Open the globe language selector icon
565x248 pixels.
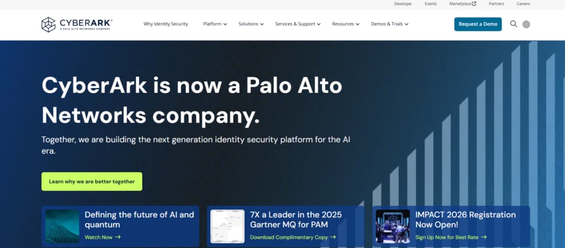point(526,24)
